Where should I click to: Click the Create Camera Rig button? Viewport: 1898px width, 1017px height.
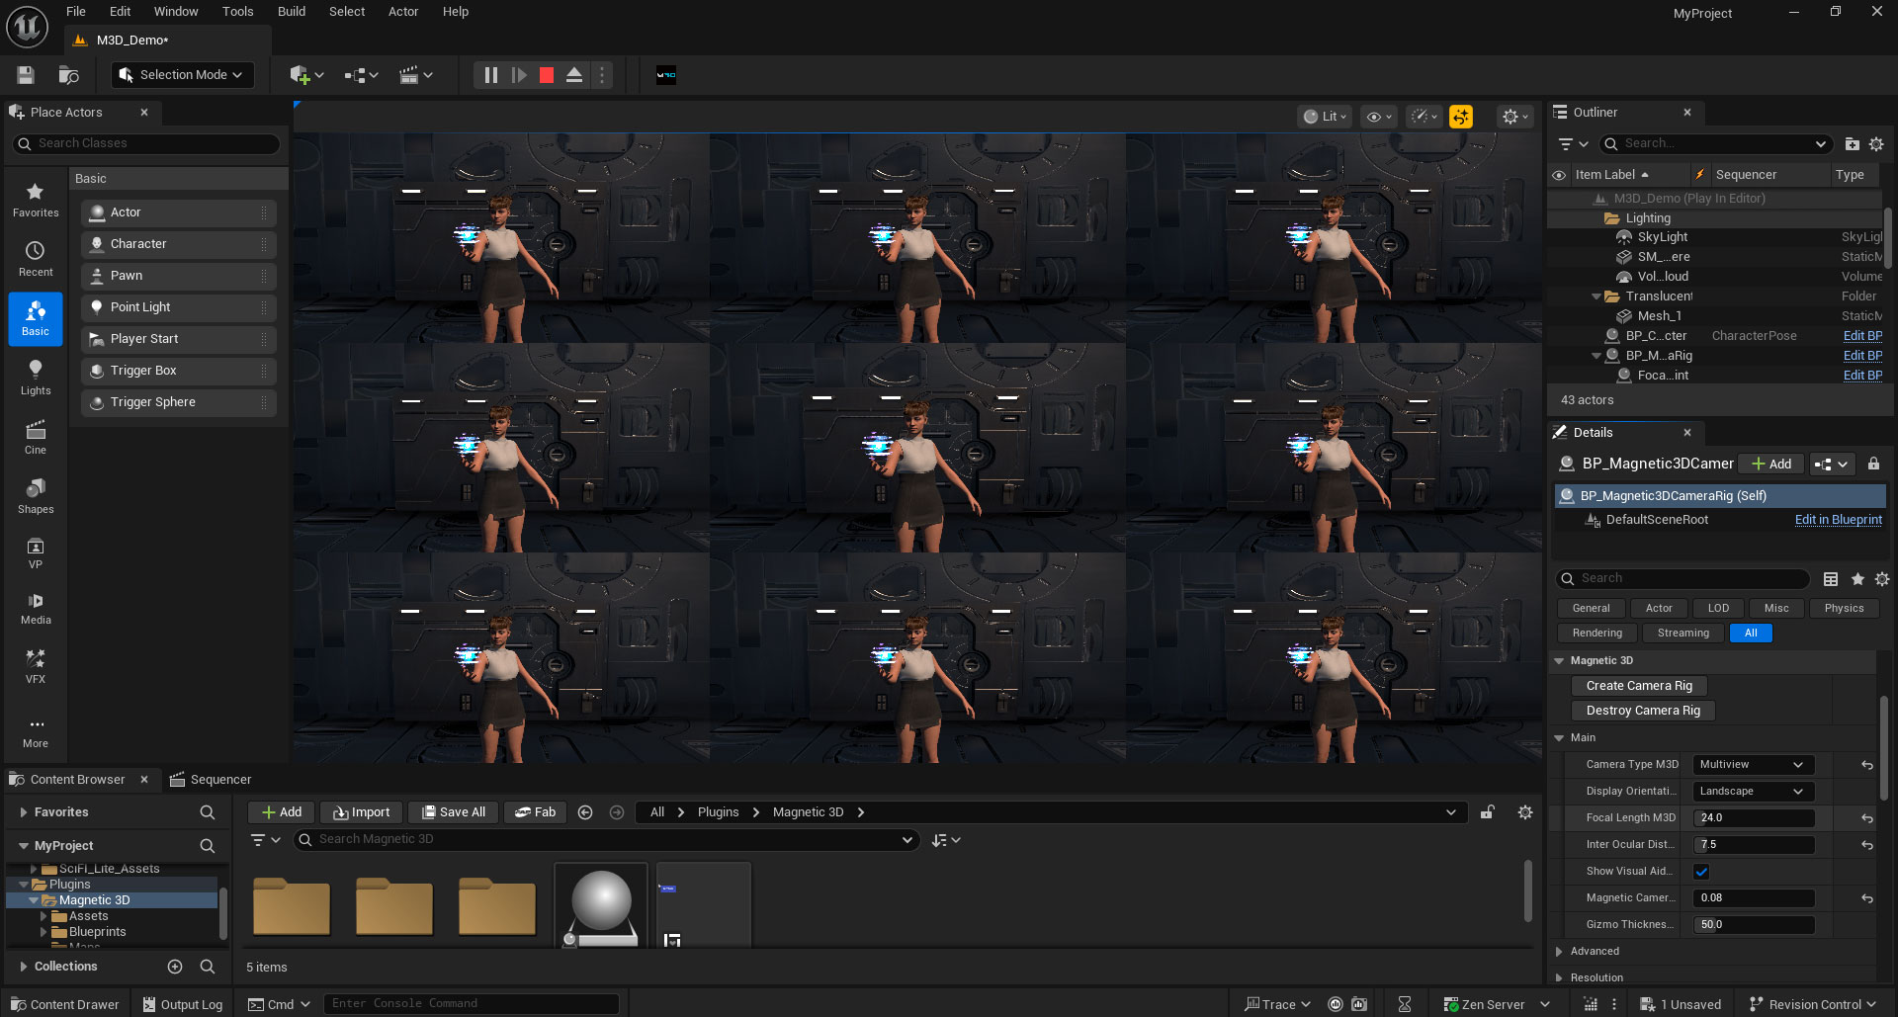pyautogui.click(x=1638, y=686)
